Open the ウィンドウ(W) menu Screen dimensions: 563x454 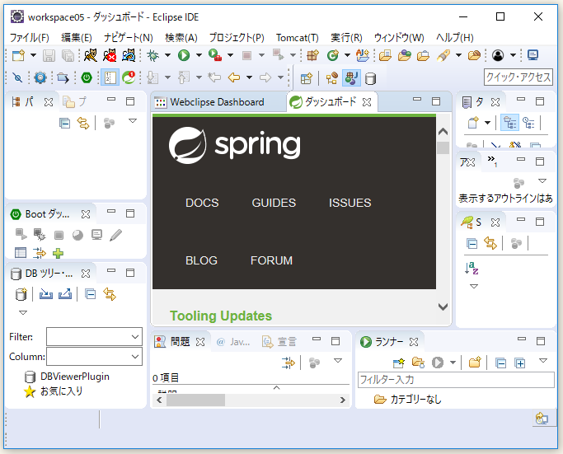tap(399, 37)
